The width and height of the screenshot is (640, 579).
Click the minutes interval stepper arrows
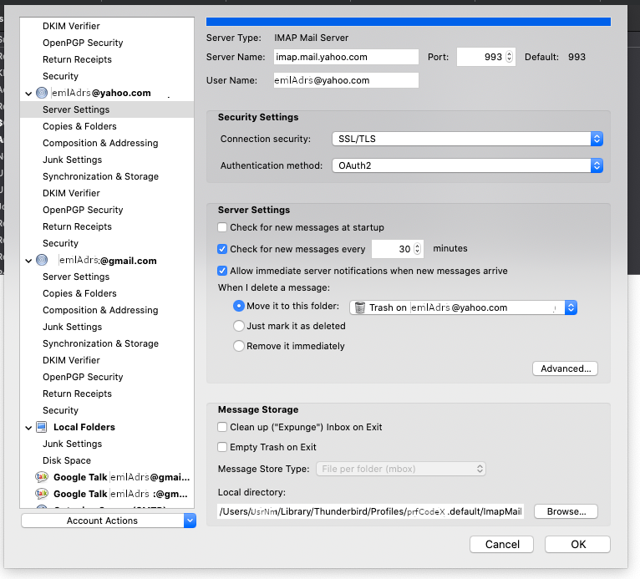tap(417, 248)
